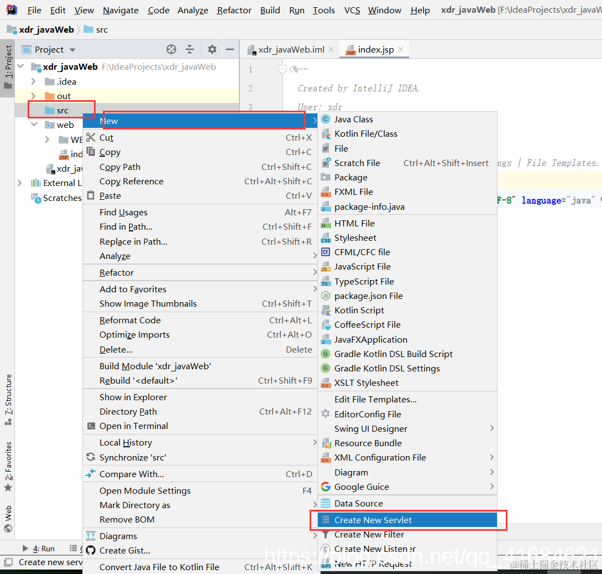Click the Scratch File icon

point(326,163)
